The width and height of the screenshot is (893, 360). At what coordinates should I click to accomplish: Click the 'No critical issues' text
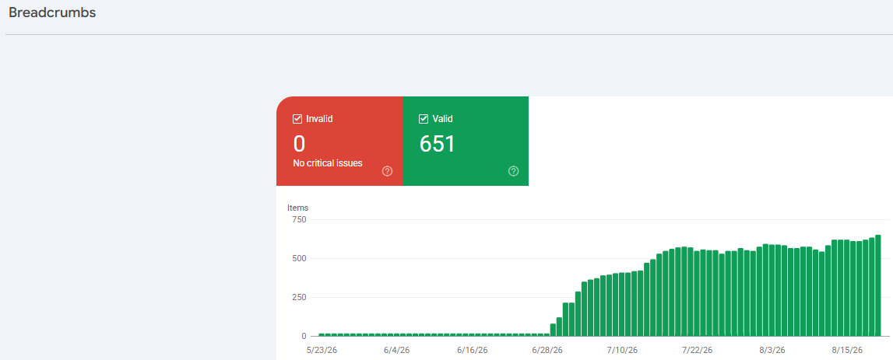tap(328, 163)
